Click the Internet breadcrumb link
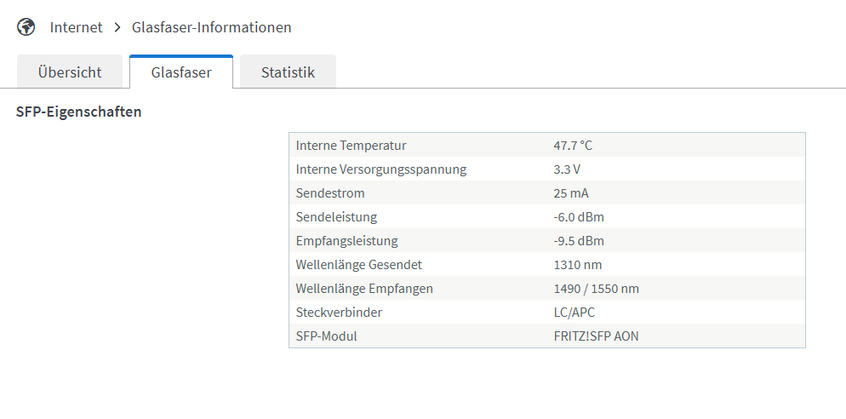 [76, 27]
